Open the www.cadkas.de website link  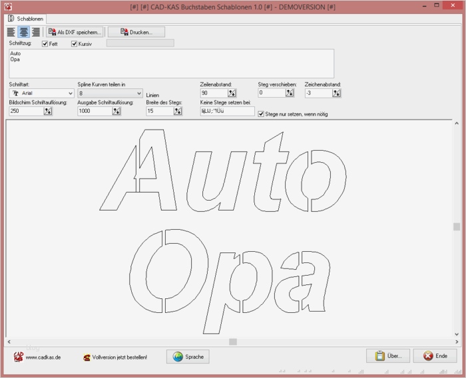43,357
